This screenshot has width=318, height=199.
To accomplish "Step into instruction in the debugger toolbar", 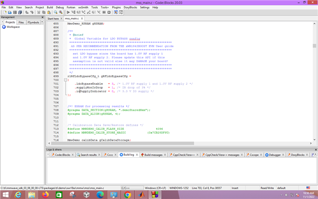I will click(x=99, y=12).
